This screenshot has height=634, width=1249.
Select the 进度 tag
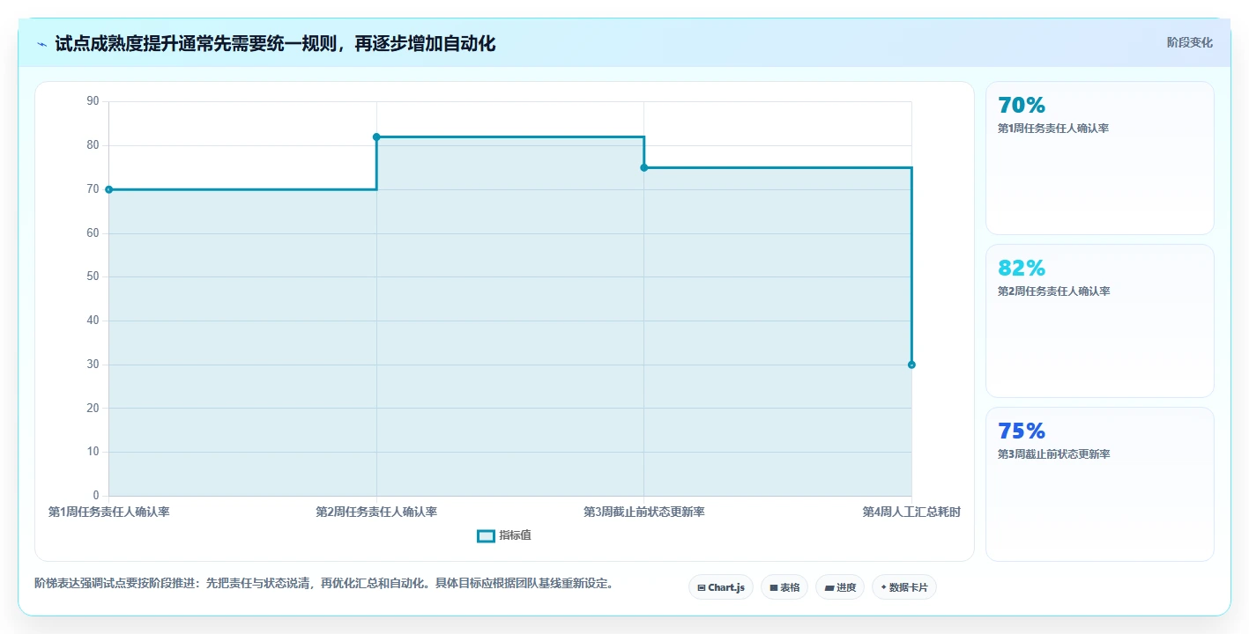click(x=840, y=587)
